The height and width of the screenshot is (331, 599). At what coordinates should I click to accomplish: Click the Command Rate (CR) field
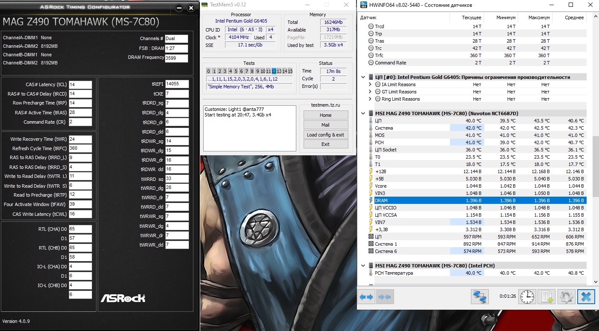[80, 122]
